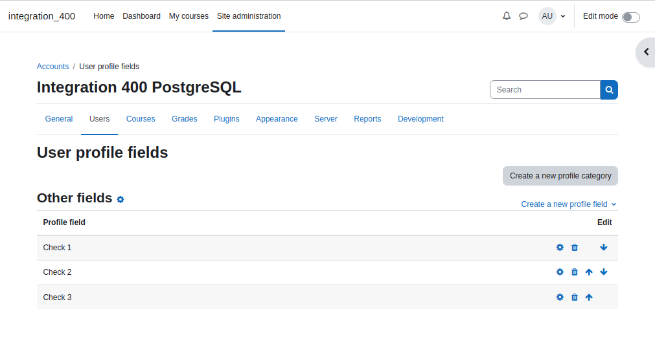Edit settings gear for Check 1
Screen dimensions: 655x344
pos(560,247)
